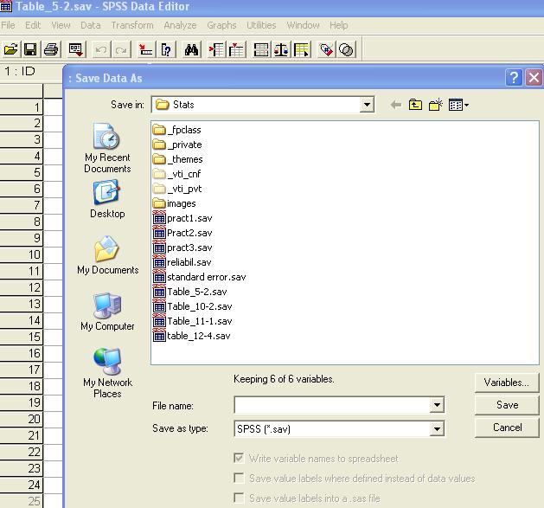Viewport: 544px width, 508px height.
Task: Open the Analyze menu
Action: [x=180, y=25]
